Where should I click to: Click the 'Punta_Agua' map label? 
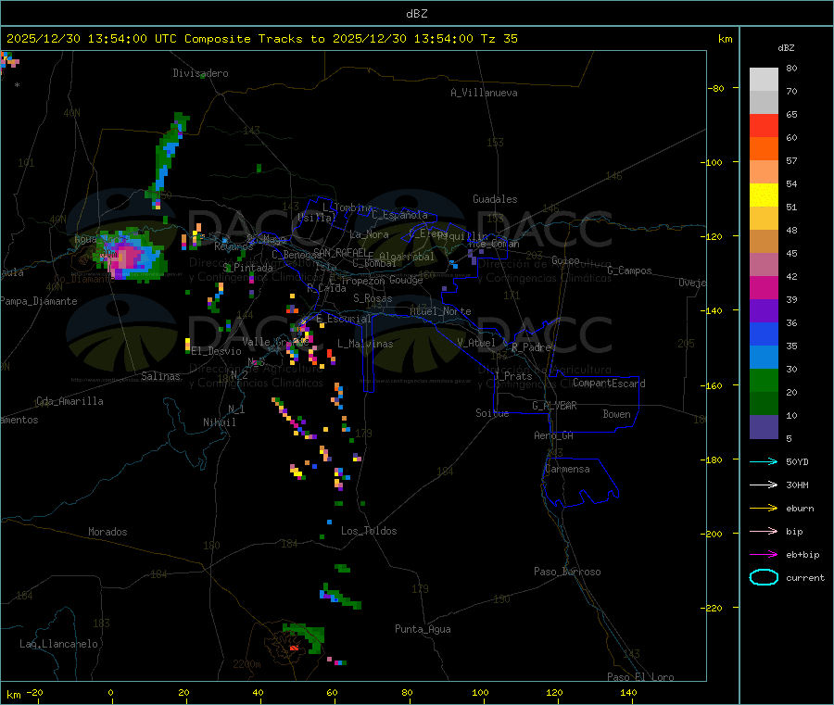pos(423,630)
